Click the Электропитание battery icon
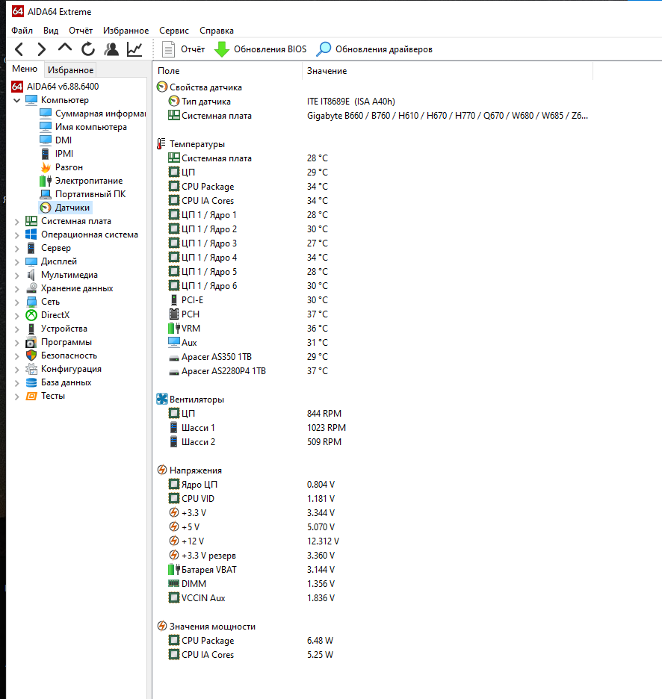Viewport: 662px width, 699px height. (46, 181)
